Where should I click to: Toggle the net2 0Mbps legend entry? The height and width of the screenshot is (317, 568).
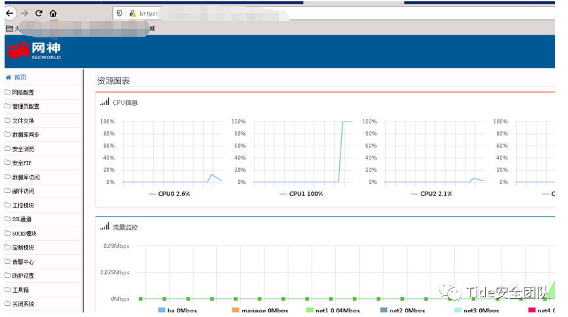tap(402, 310)
